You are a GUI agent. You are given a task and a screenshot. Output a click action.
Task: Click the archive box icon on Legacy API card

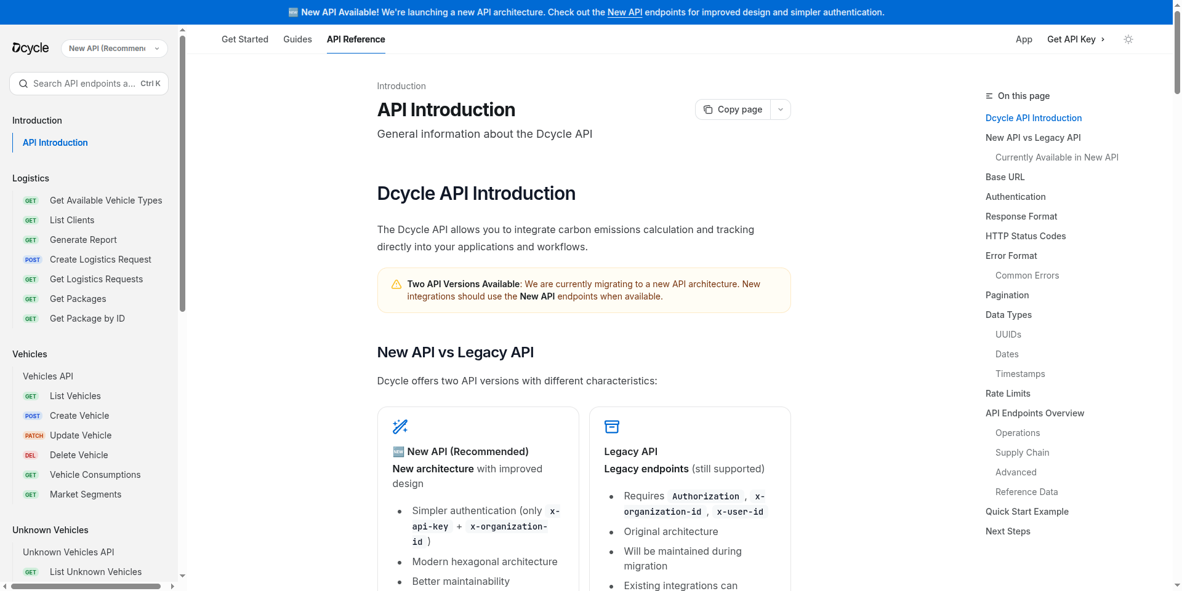pyautogui.click(x=612, y=426)
